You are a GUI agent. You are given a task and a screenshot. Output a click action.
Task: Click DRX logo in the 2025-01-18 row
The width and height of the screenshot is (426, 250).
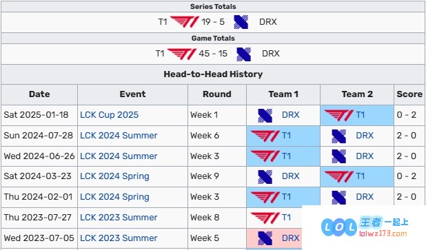265,116
